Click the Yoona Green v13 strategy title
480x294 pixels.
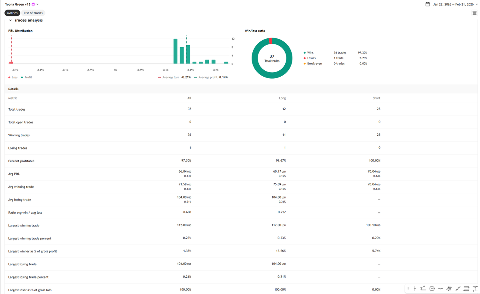pyautogui.click(x=18, y=4)
